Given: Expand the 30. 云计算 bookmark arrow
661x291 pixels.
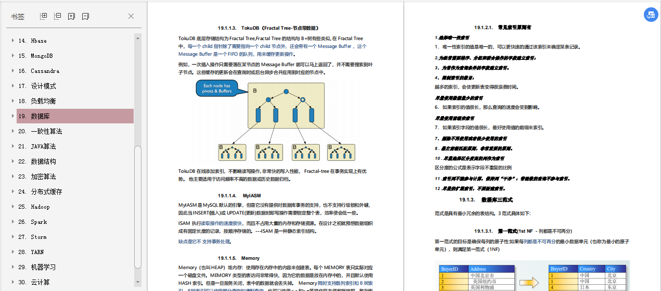Looking at the screenshot, I should [13, 282].
